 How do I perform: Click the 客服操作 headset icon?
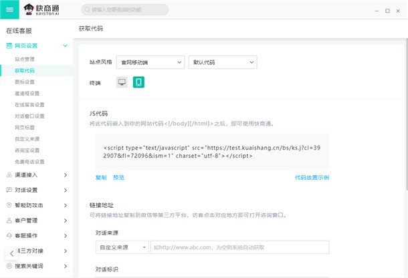[9, 235]
